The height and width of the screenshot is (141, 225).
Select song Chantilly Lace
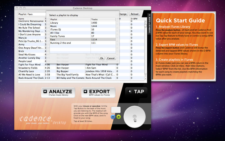coord(26,71)
